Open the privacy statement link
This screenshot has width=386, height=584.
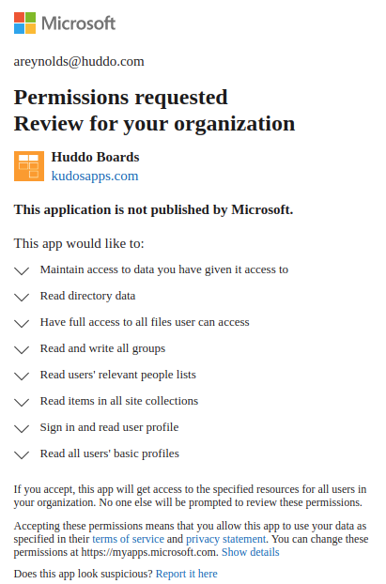pyautogui.click(x=225, y=539)
